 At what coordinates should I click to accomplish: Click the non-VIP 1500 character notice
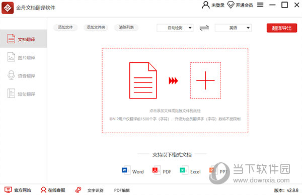(175, 119)
